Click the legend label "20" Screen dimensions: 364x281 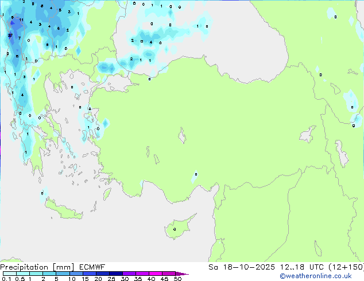click(x=98, y=279)
